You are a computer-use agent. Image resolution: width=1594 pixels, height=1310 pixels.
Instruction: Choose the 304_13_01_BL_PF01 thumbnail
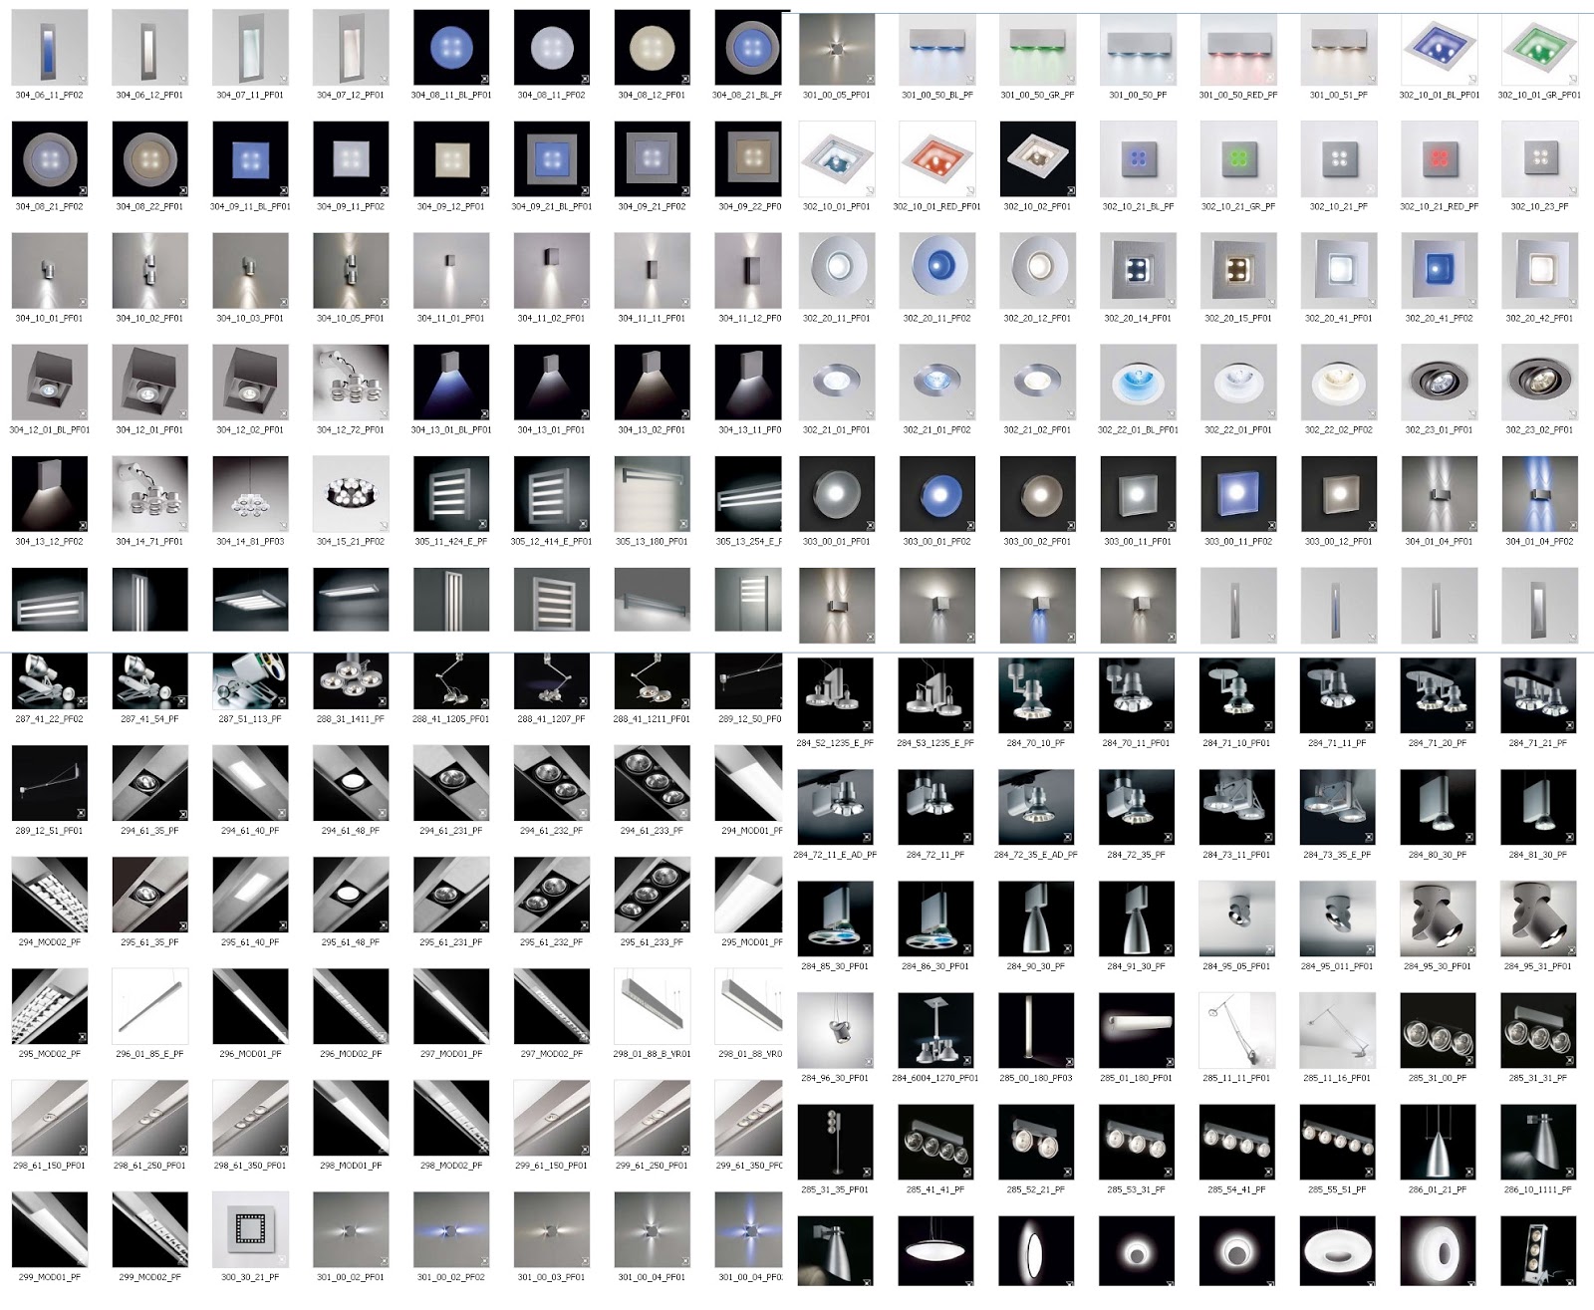(451, 382)
